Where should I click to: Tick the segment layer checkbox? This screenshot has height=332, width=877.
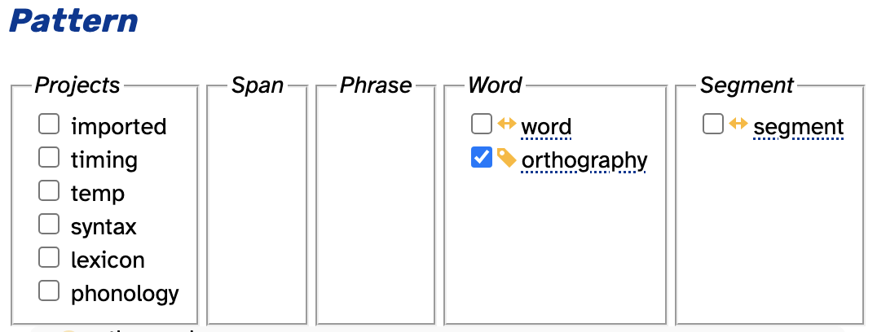click(x=713, y=124)
